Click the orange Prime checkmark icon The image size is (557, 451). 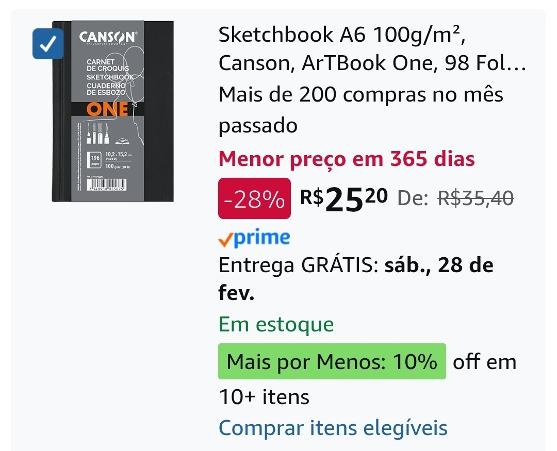pos(225,240)
